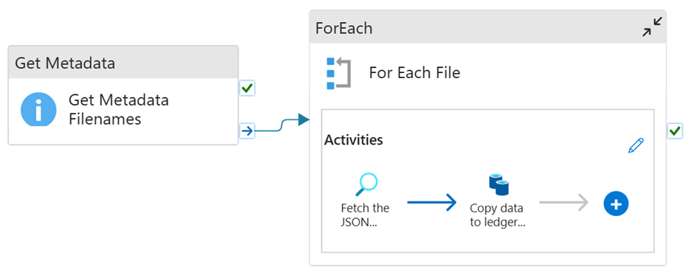Open the Copy data to ledger... label

pyautogui.click(x=498, y=215)
